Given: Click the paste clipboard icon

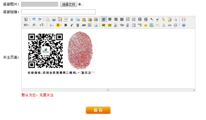Looking at the screenshot, I should click(84, 19).
